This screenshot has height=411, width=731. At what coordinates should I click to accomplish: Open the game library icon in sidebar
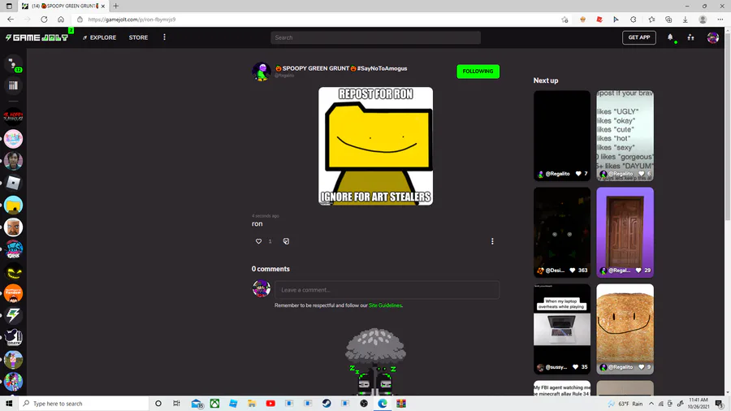pyautogui.click(x=13, y=85)
